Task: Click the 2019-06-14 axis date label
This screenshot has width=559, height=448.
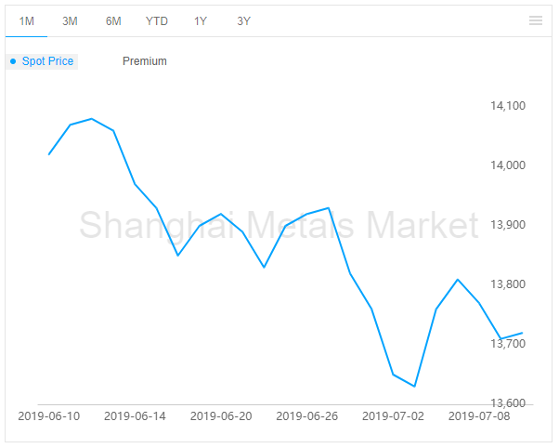Action: point(135,416)
